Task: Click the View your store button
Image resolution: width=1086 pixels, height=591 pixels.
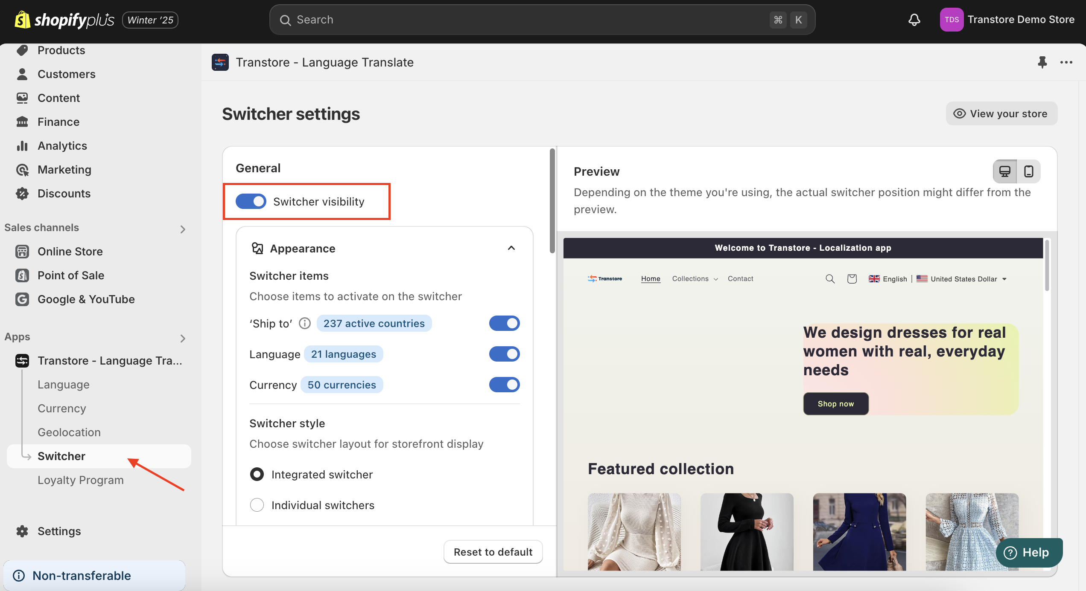Action: click(1001, 113)
